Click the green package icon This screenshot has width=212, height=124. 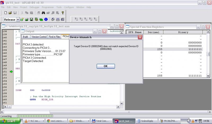41,19
